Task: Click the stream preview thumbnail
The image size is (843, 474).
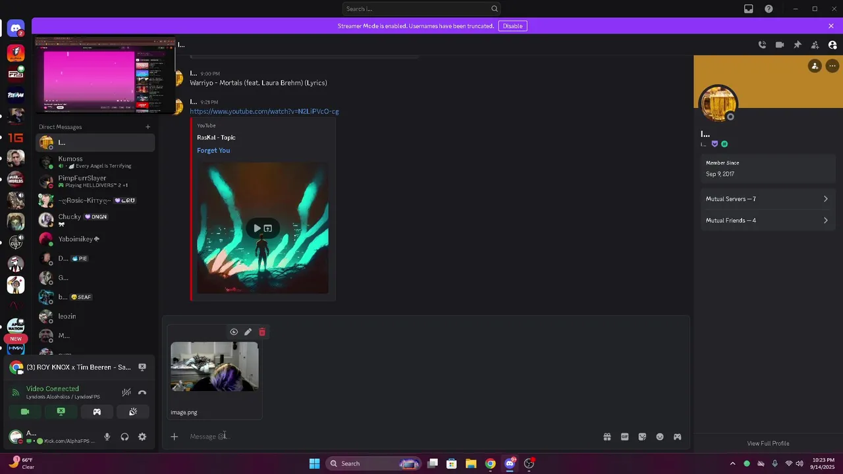Action: pyautogui.click(x=105, y=76)
